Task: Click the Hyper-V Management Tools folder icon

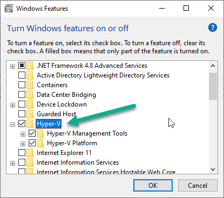Action: point(40,133)
